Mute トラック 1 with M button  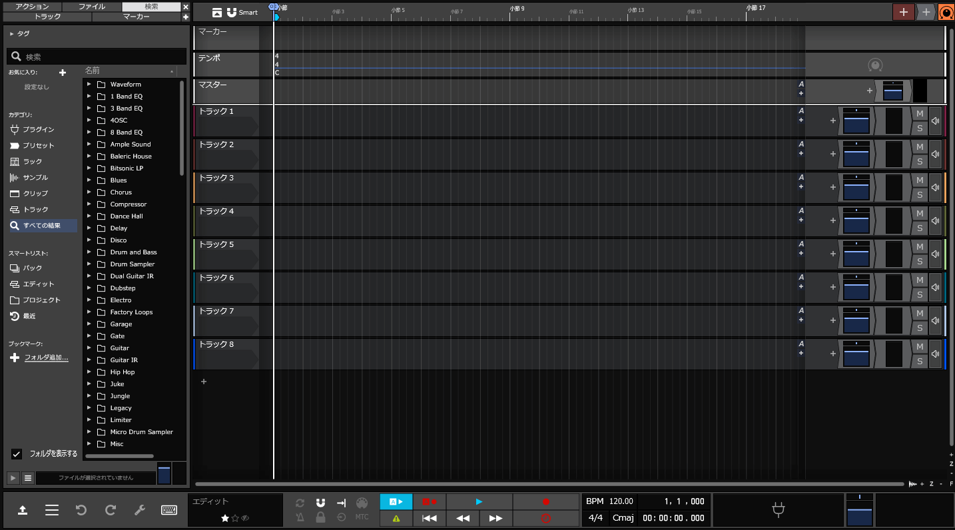[x=920, y=114]
